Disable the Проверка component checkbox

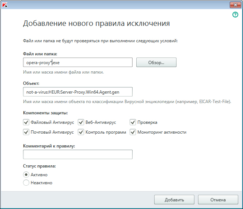coord(133,122)
